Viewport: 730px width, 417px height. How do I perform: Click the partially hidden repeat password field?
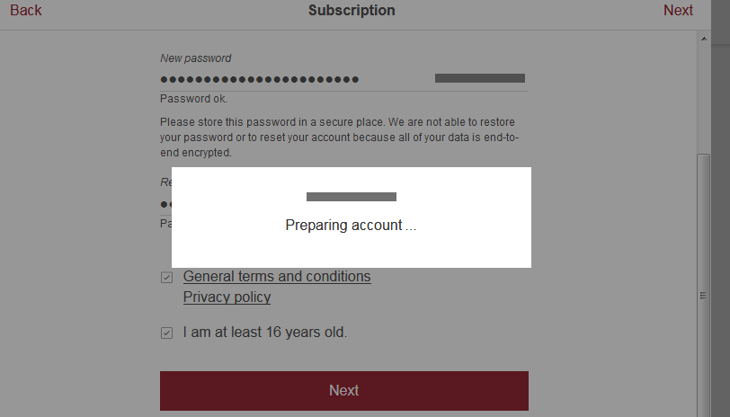pos(165,205)
